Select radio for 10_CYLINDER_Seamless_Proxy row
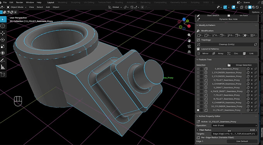This screenshot has height=145, width=263. 198,106
